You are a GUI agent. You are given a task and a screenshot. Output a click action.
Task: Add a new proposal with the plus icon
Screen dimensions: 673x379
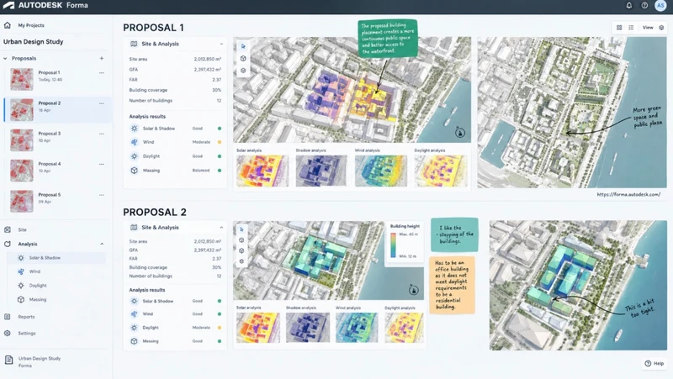102,58
